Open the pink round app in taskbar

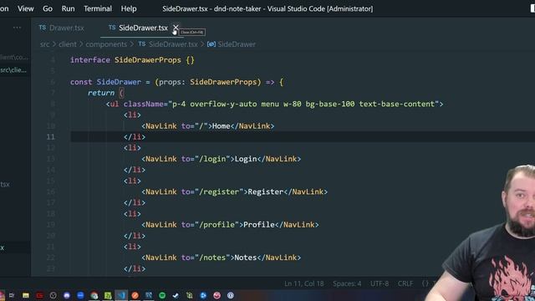pos(217,295)
